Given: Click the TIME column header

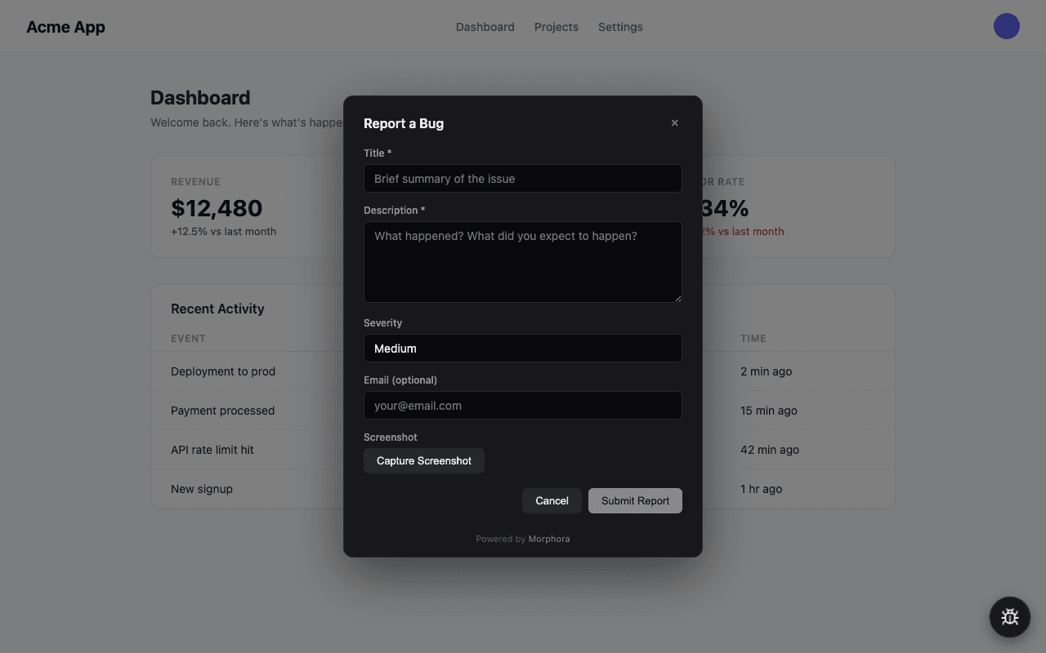Looking at the screenshot, I should pos(753,338).
